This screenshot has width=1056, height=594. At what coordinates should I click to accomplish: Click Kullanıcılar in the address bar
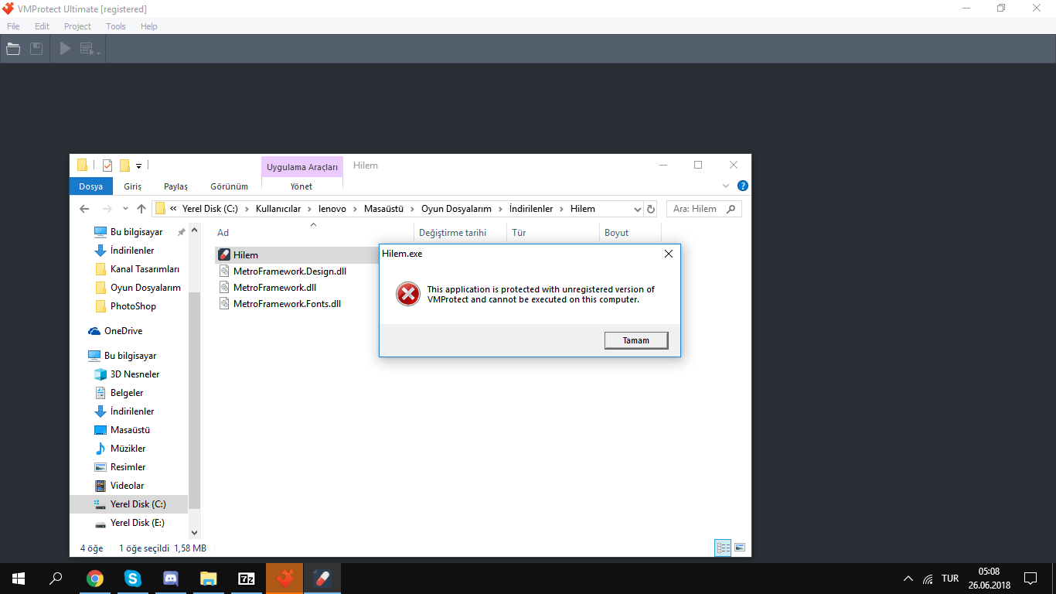click(278, 209)
